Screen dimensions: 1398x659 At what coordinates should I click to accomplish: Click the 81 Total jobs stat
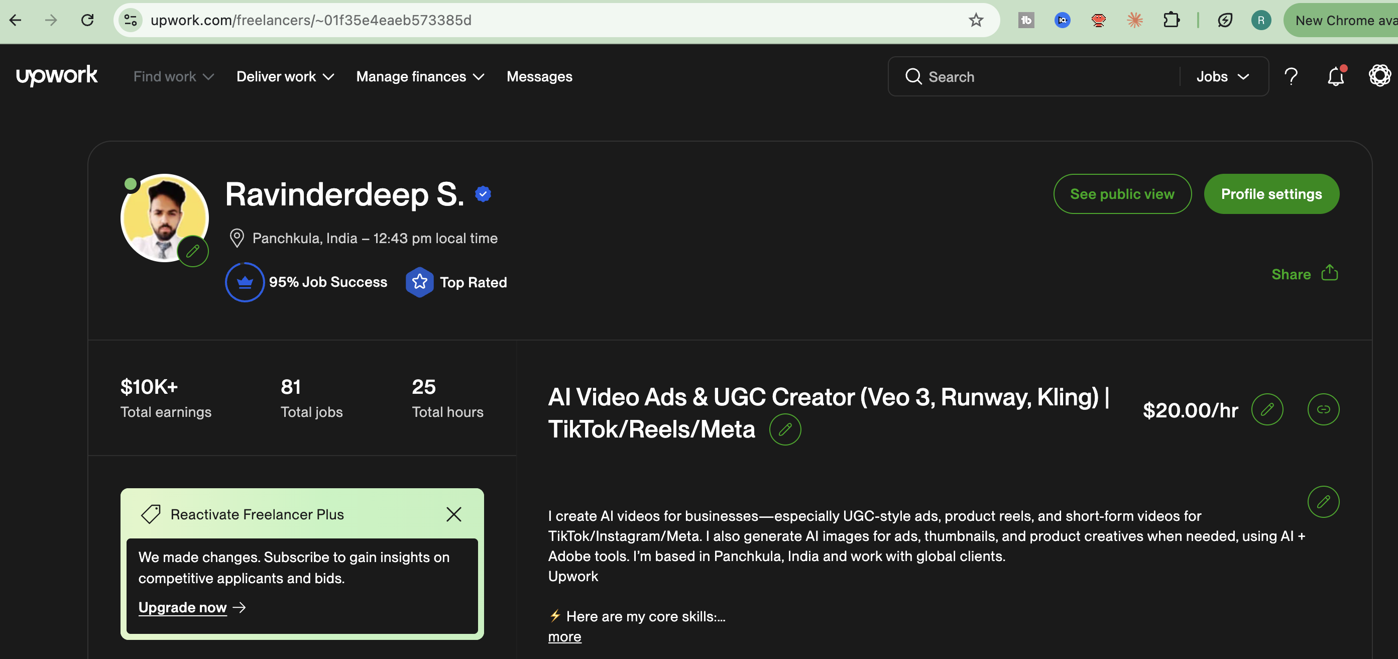[x=311, y=398]
